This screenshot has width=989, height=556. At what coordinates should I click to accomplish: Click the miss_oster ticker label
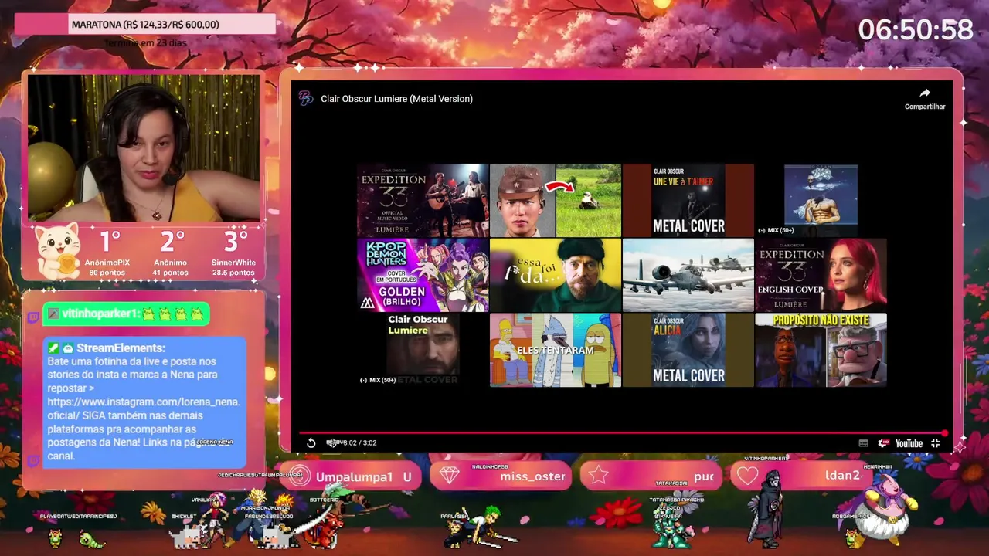(x=532, y=476)
